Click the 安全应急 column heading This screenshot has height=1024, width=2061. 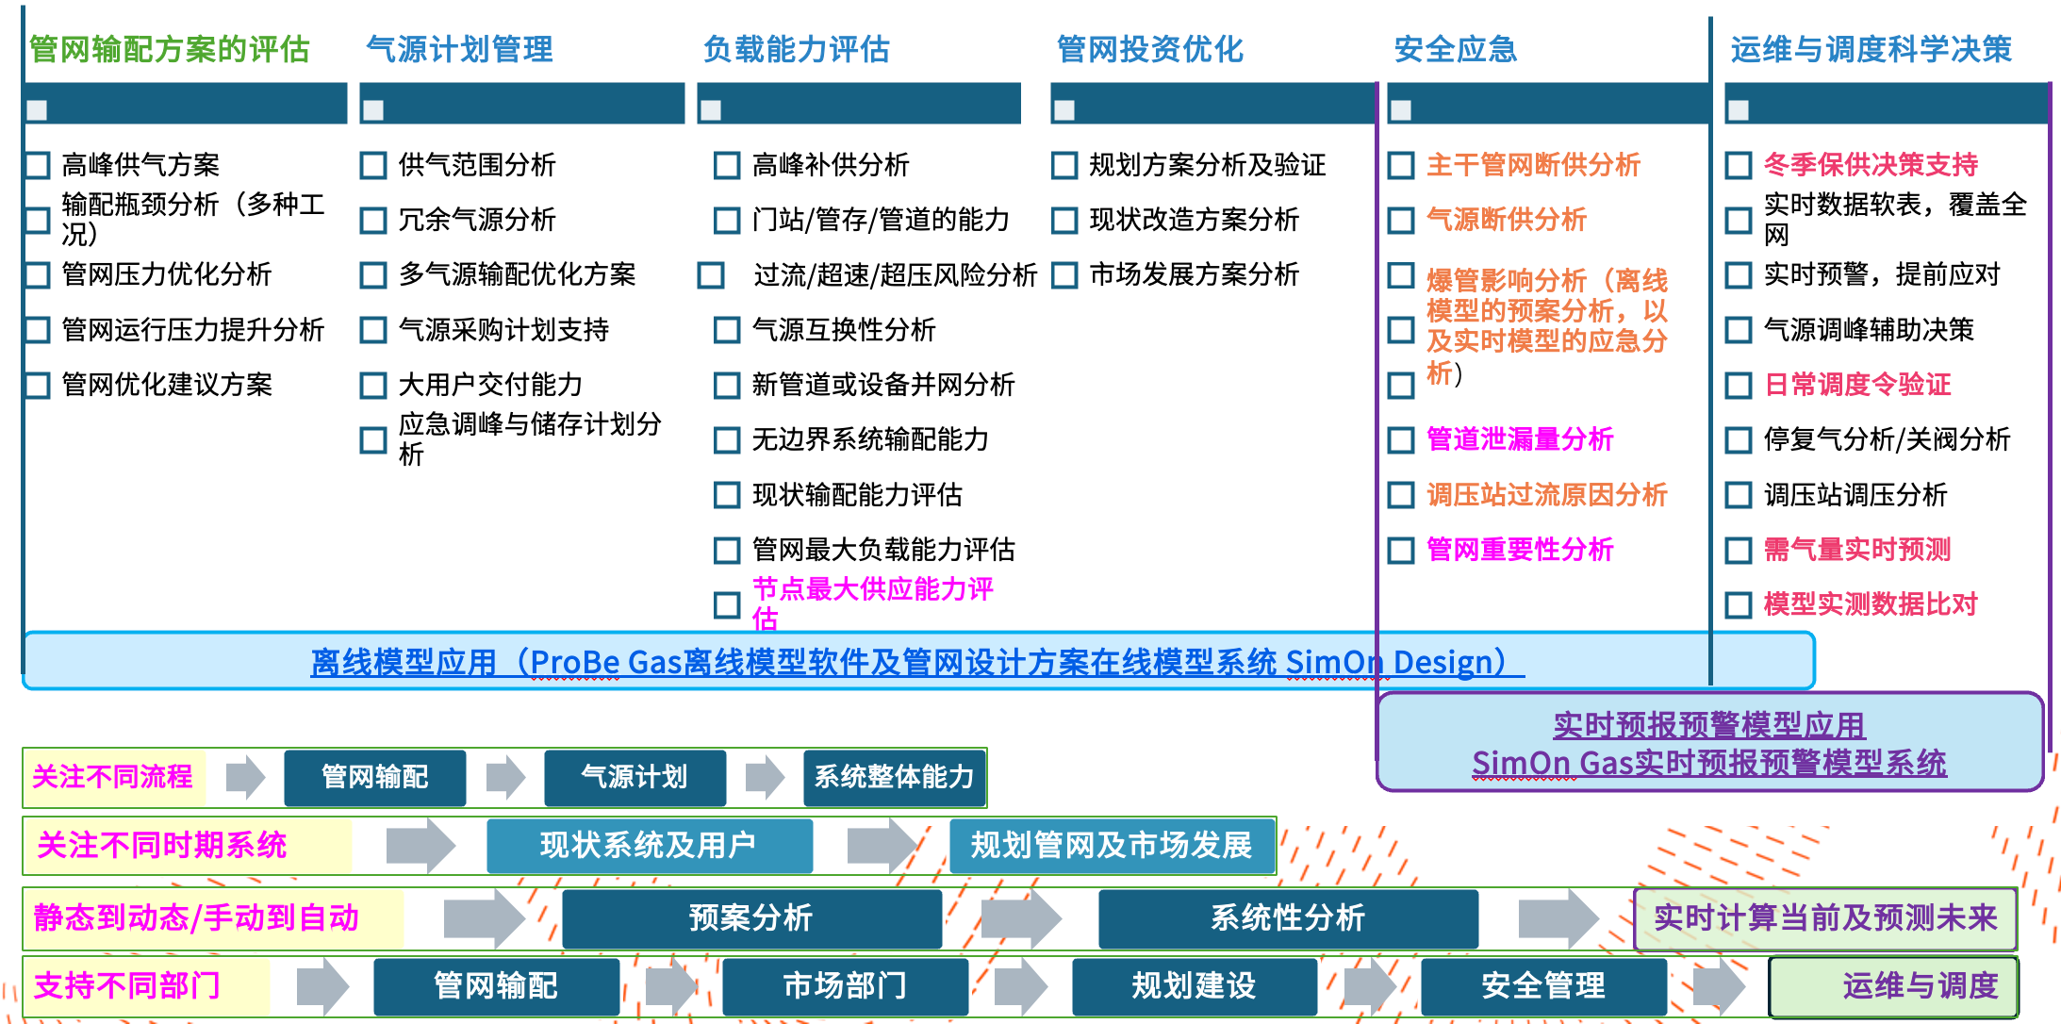pyautogui.click(x=1455, y=49)
